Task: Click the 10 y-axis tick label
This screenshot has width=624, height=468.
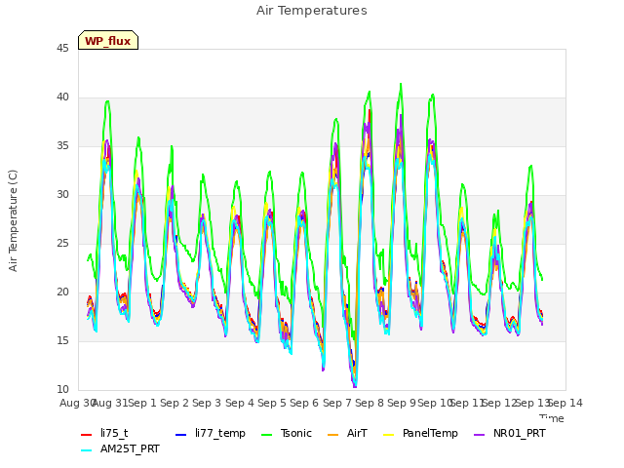Action: (x=62, y=390)
